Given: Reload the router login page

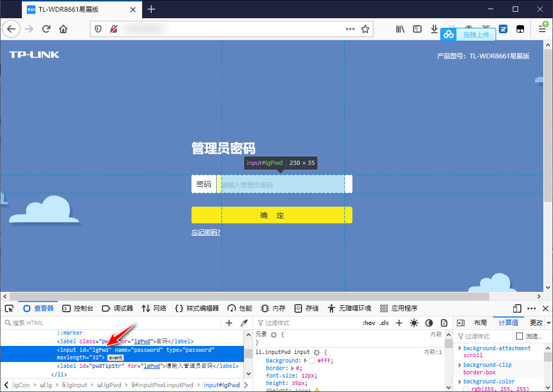Looking at the screenshot, I should click(x=46, y=29).
